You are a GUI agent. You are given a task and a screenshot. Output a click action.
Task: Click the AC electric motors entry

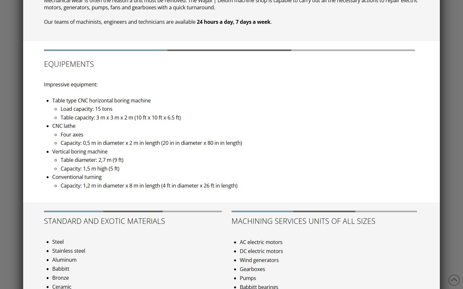(261, 242)
